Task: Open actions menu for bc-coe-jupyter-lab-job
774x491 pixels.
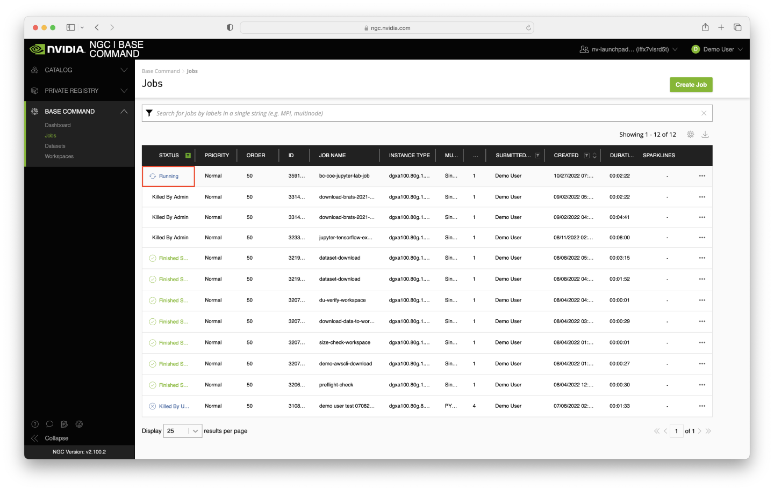Action: point(702,176)
